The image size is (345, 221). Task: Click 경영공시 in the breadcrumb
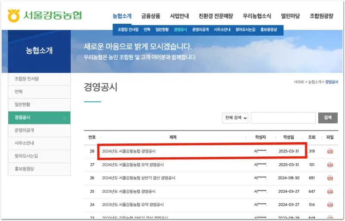332,82
